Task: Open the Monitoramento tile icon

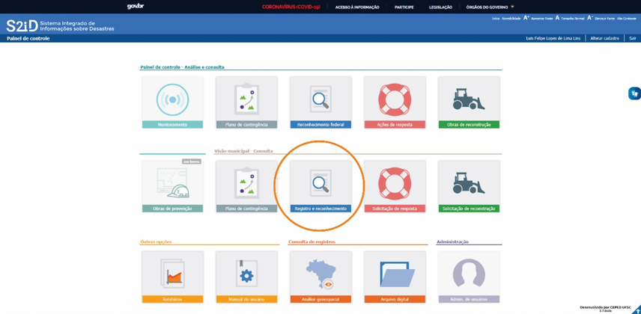Action: click(x=172, y=99)
